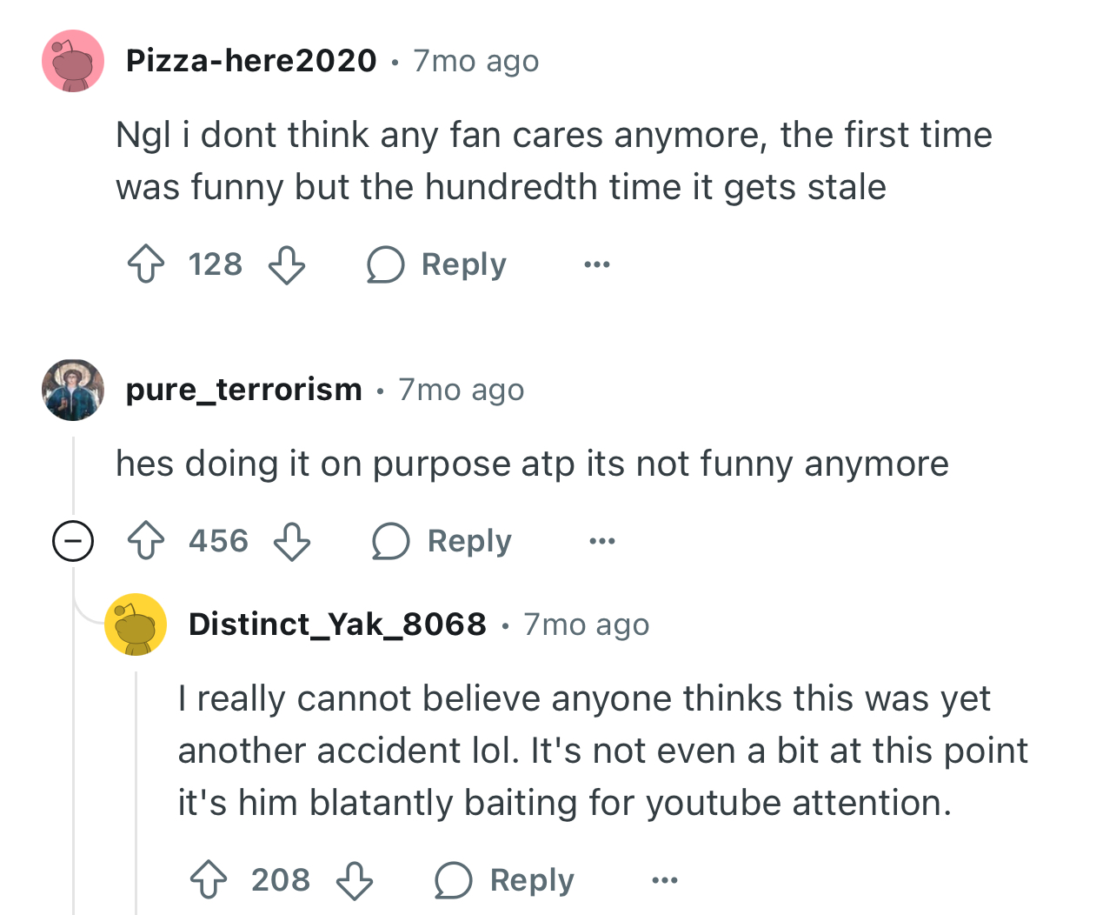
Task: Open more options for Pizza-here2020's comment
Action: (x=597, y=264)
